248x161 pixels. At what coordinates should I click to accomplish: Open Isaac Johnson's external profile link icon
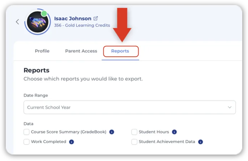(x=95, y=19)
